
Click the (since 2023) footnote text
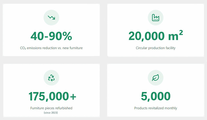pyautogui.click(x=51, y=113)
